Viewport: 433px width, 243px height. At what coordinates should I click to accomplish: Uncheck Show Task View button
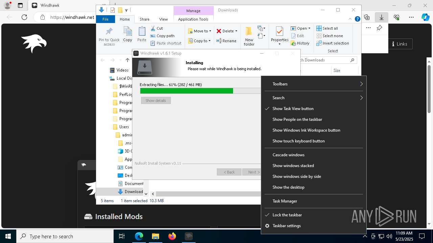(314, 109)
